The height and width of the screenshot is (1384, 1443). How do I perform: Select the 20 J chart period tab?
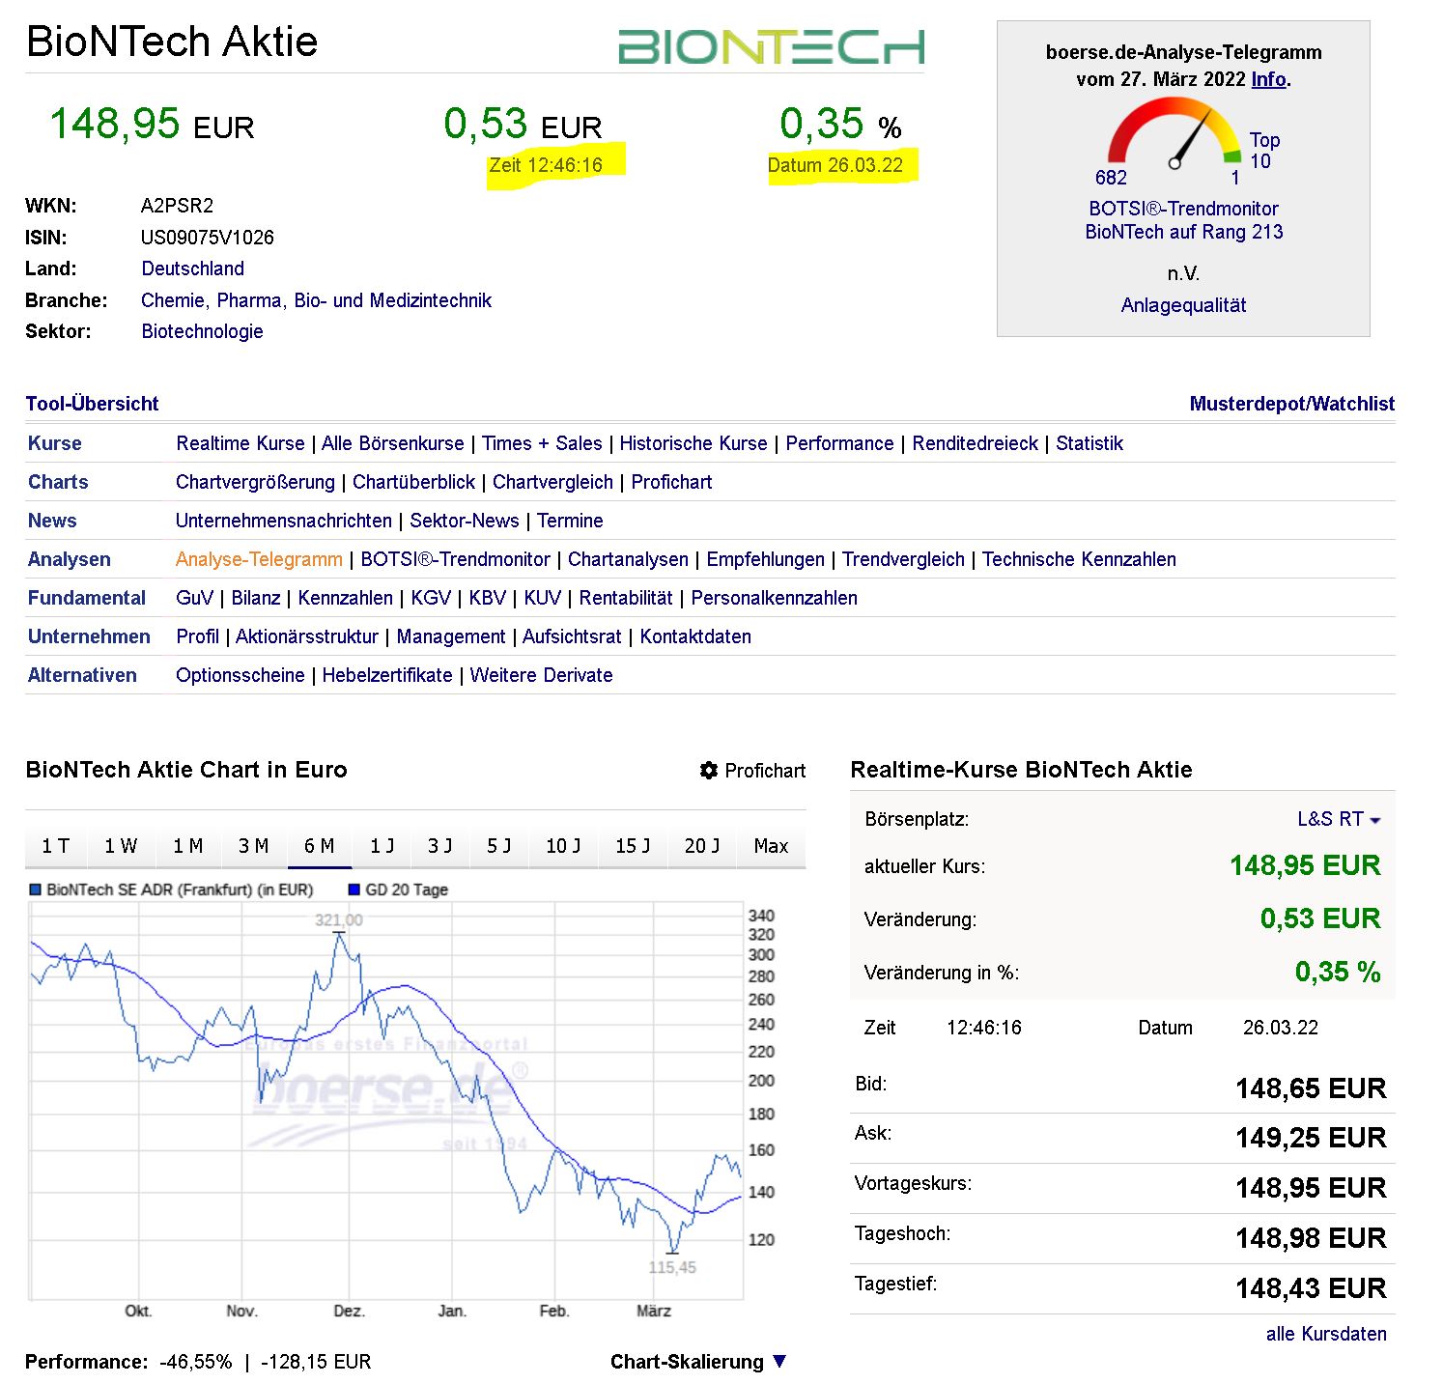point(702,846)
